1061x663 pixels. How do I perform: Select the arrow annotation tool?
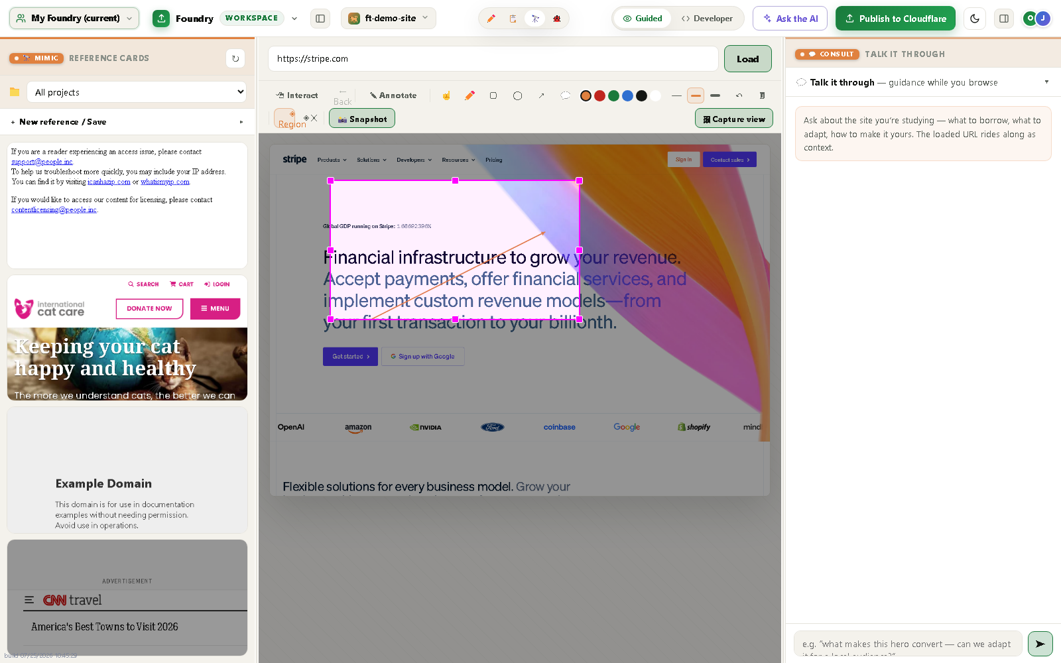click(x=541, y=95)
